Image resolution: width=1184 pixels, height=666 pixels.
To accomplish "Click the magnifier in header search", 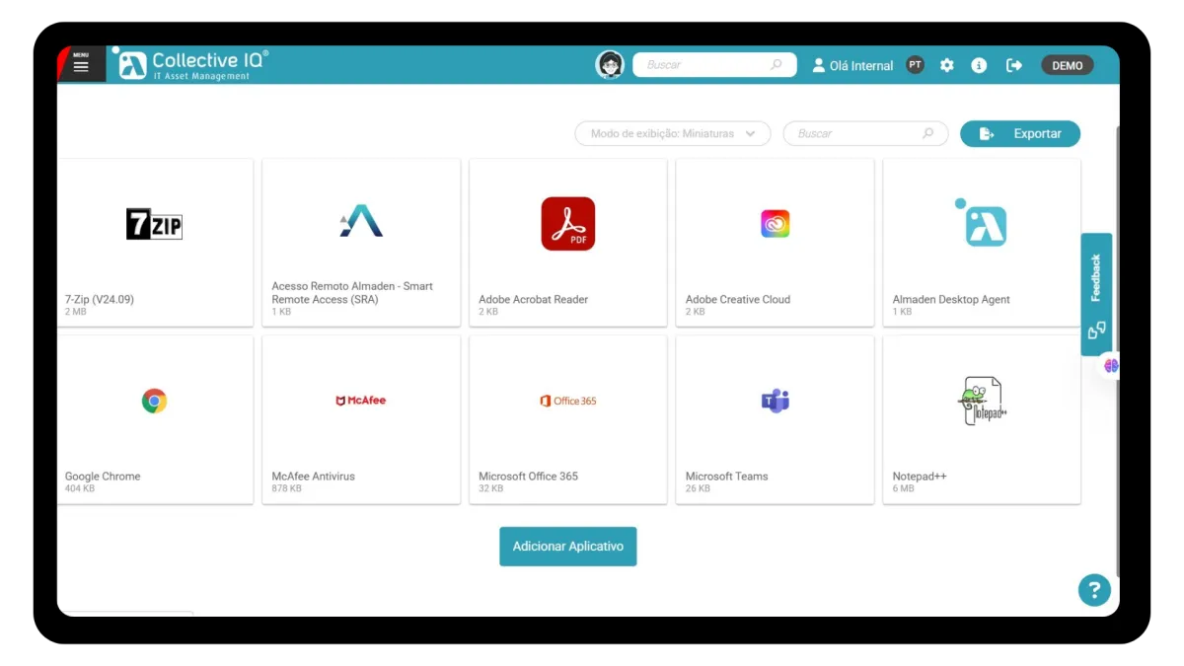I will [x=777, y=65].
